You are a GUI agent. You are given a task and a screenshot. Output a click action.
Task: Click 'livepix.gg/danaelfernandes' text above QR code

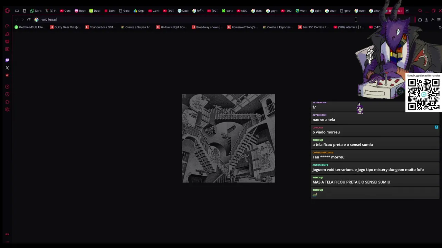tap(424, 76)
